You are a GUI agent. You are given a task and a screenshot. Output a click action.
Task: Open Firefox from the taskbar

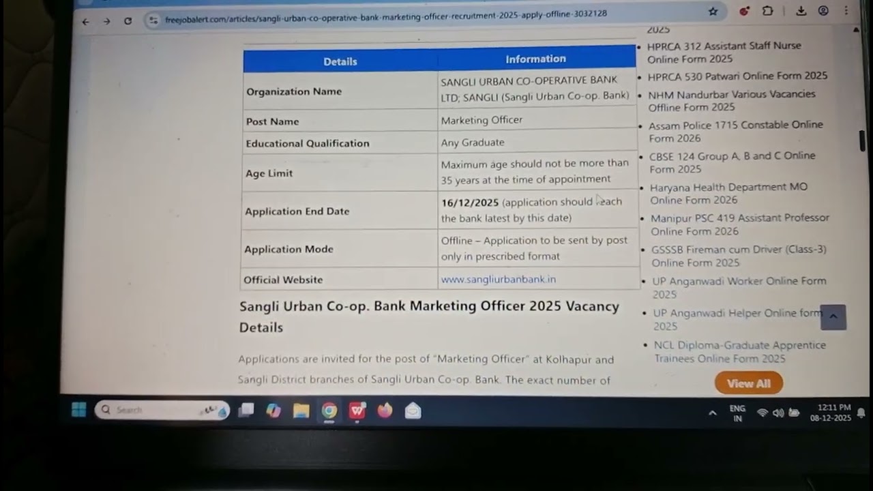(385, 411)
